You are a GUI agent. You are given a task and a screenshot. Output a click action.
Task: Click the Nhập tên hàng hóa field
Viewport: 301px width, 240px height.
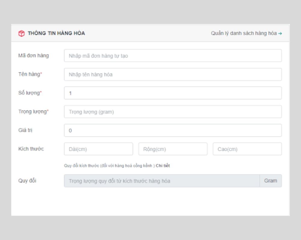173,74
